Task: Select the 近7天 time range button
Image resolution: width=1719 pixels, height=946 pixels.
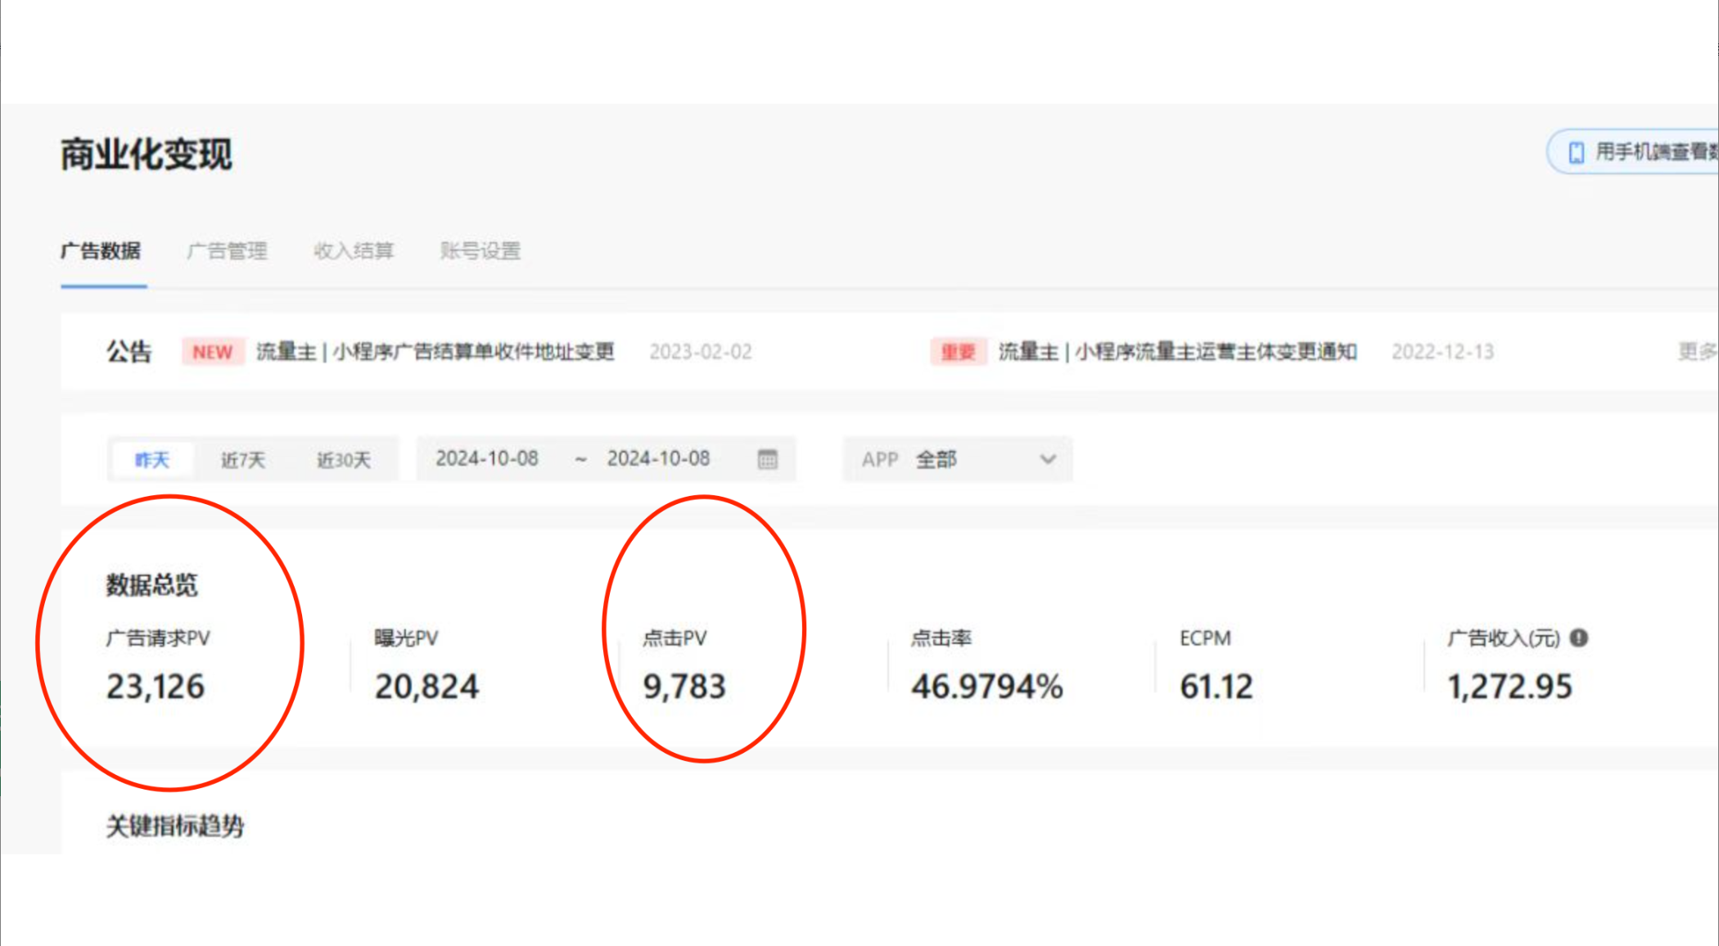Action: [x=241, y=457]
